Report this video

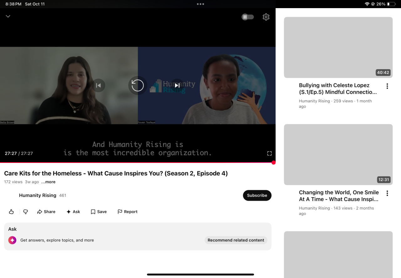[128, 212]
